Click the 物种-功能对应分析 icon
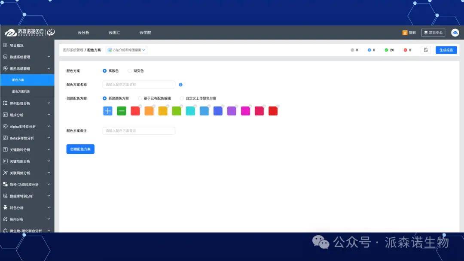This screenshot has width=464, height=261. point(5,184)
